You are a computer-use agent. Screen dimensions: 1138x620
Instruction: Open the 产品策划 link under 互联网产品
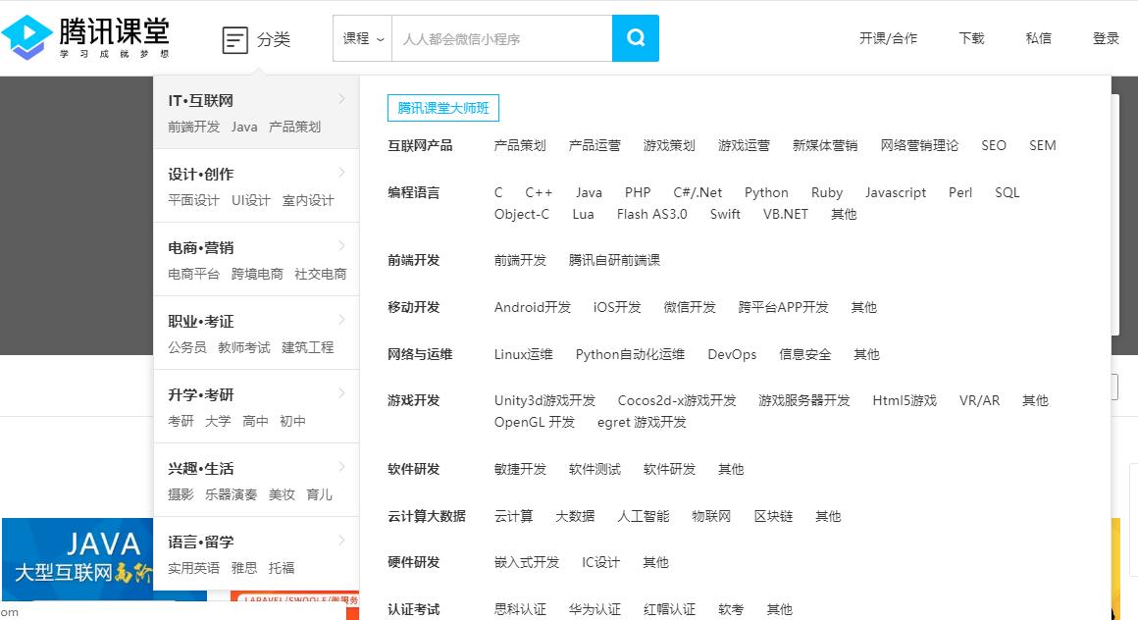[520, 145]
